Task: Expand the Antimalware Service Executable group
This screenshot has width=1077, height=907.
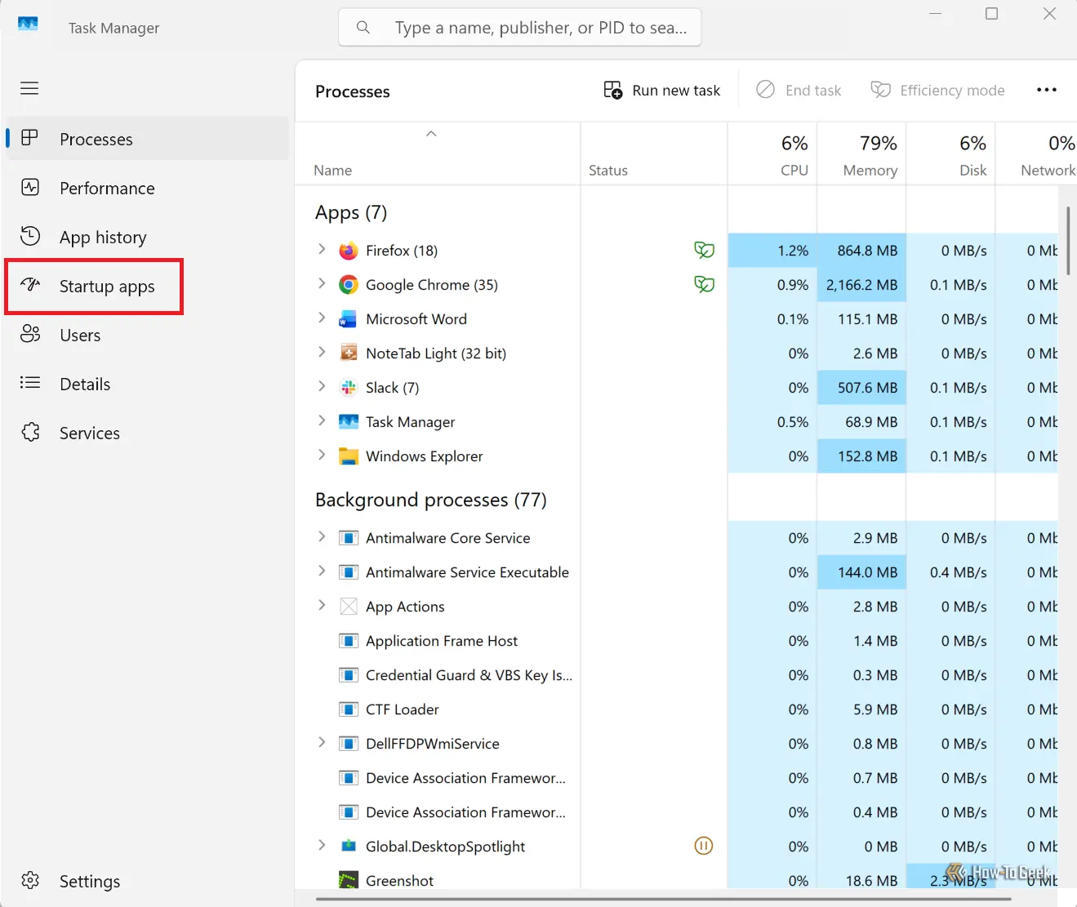Action: pyautogui.click(x=322, y=571)
